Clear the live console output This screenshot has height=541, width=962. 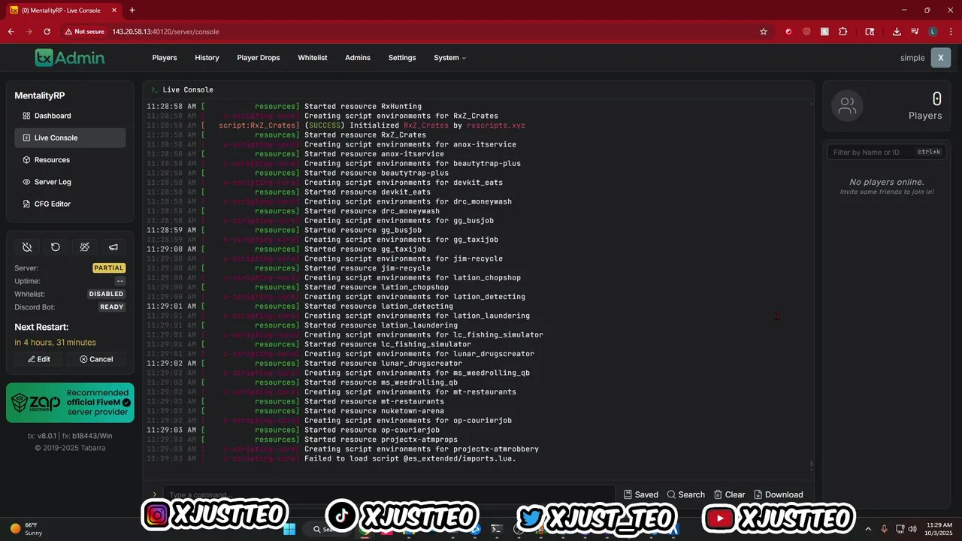click(x=730, y=494)
